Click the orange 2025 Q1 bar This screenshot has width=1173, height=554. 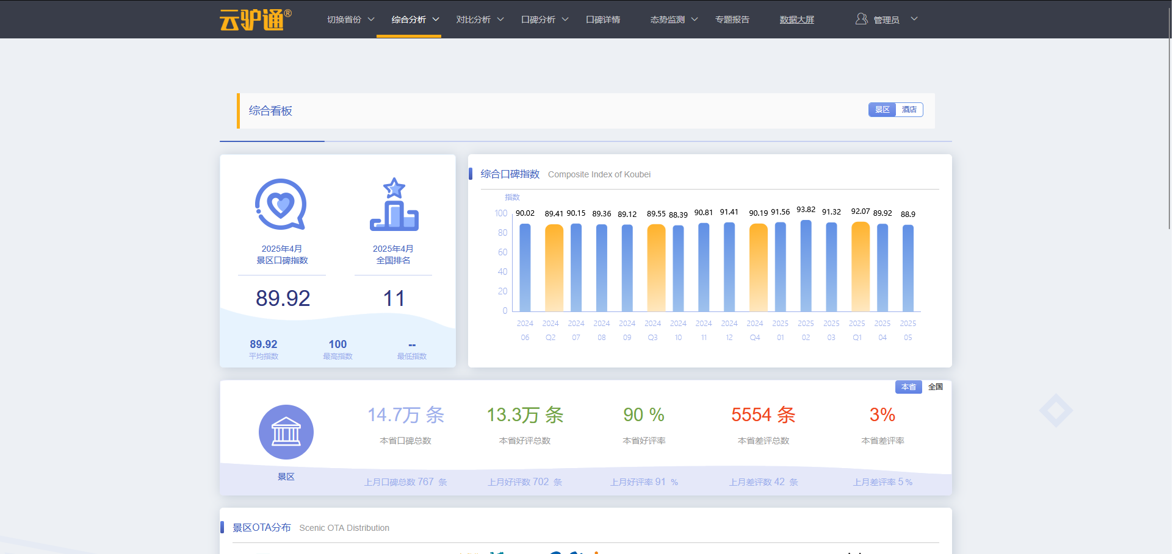pyautogui.click(x=861, y=266)
